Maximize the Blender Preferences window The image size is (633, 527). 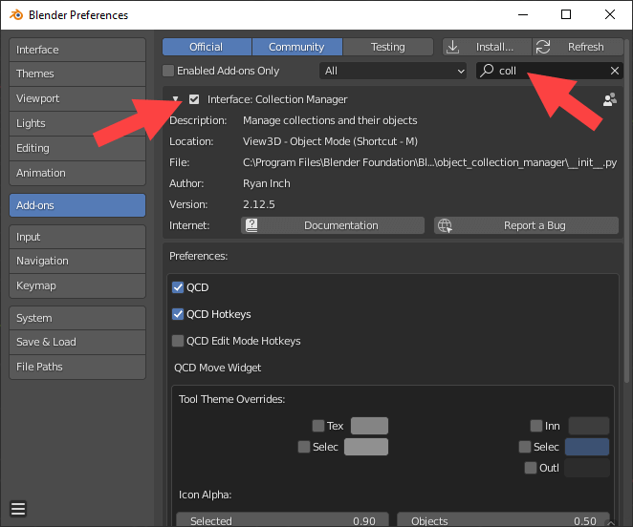point(566,15)
